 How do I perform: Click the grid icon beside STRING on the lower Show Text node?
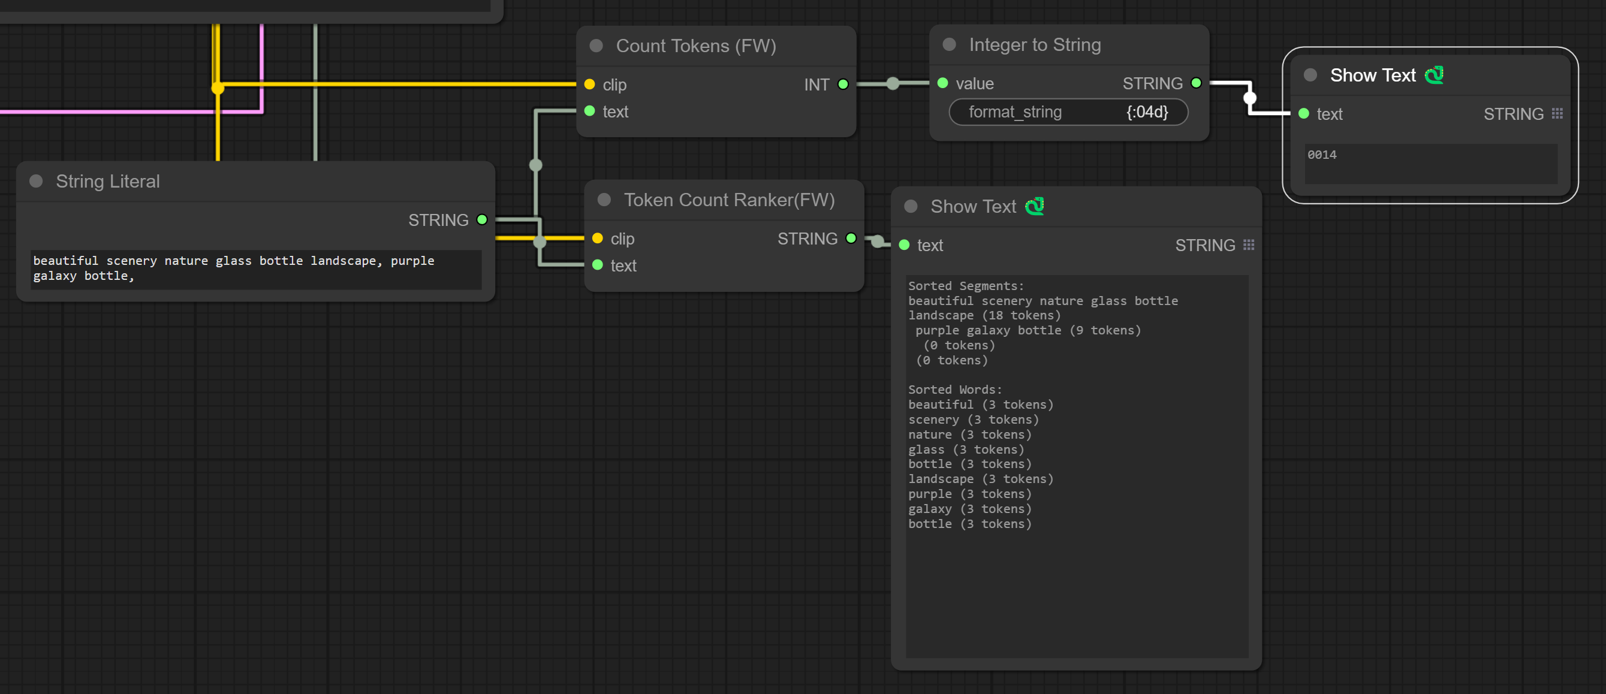1248,245
